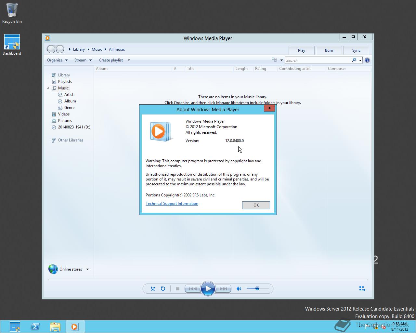The image size is (416, 333).
Task: Sort by the Album column header
Action: 133,69
